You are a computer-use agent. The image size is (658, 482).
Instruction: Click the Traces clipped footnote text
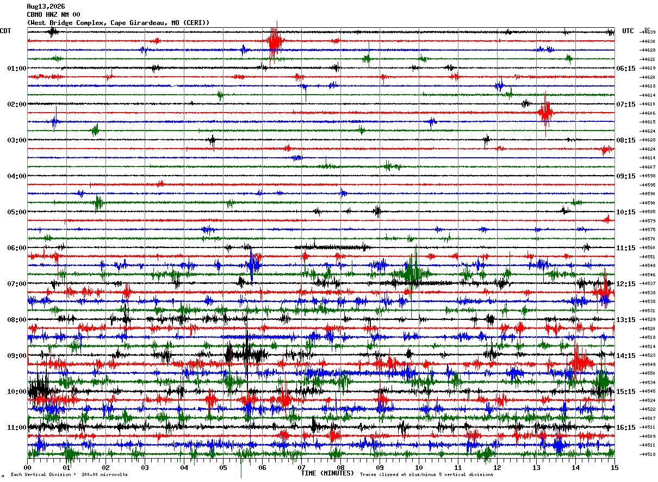tap(426, 474)
